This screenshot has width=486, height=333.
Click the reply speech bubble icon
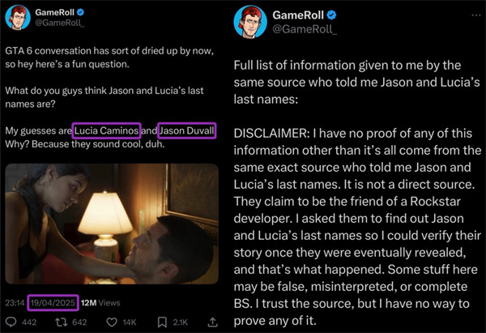pyautogui.click(x=11, y=322)
